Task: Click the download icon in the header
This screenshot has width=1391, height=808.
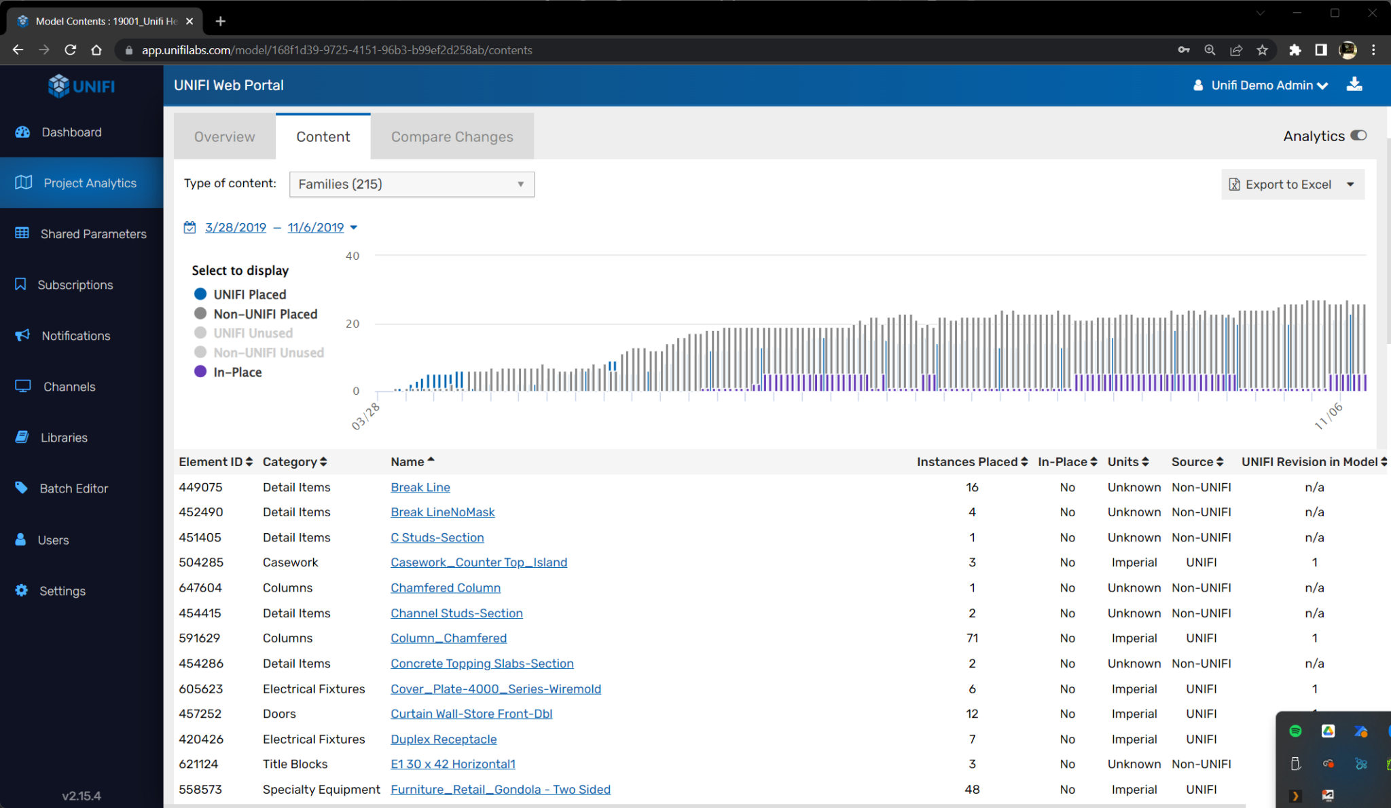Action: tap(1354, 84)
